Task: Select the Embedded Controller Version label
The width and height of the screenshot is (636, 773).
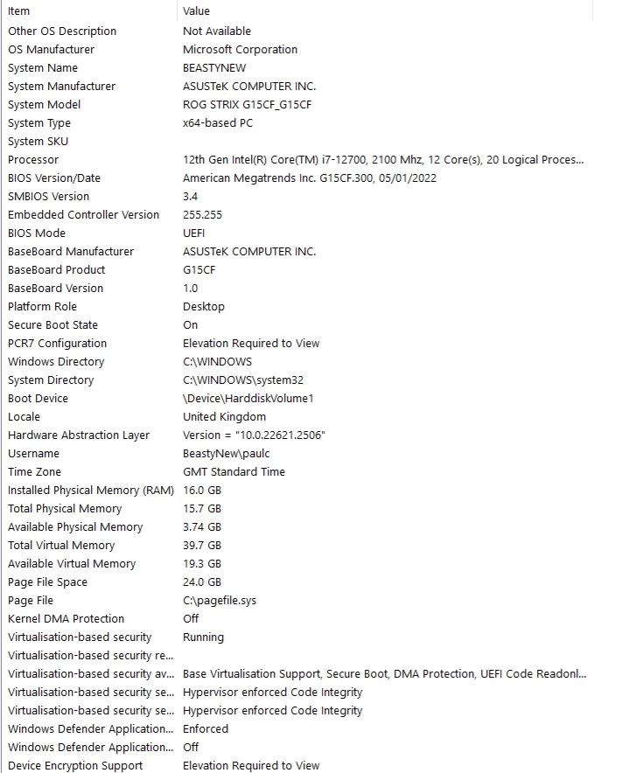Action: (83, 215)
